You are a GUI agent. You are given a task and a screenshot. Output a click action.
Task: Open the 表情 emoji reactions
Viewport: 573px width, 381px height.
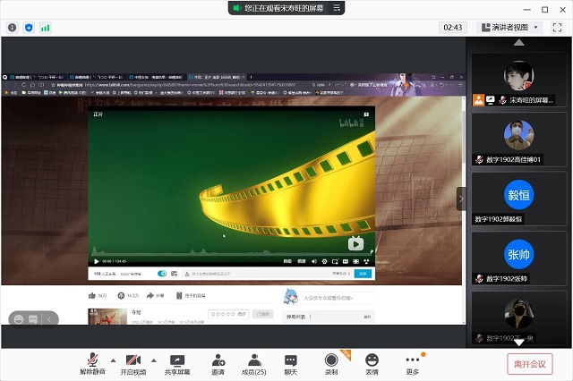click(372, 360)
